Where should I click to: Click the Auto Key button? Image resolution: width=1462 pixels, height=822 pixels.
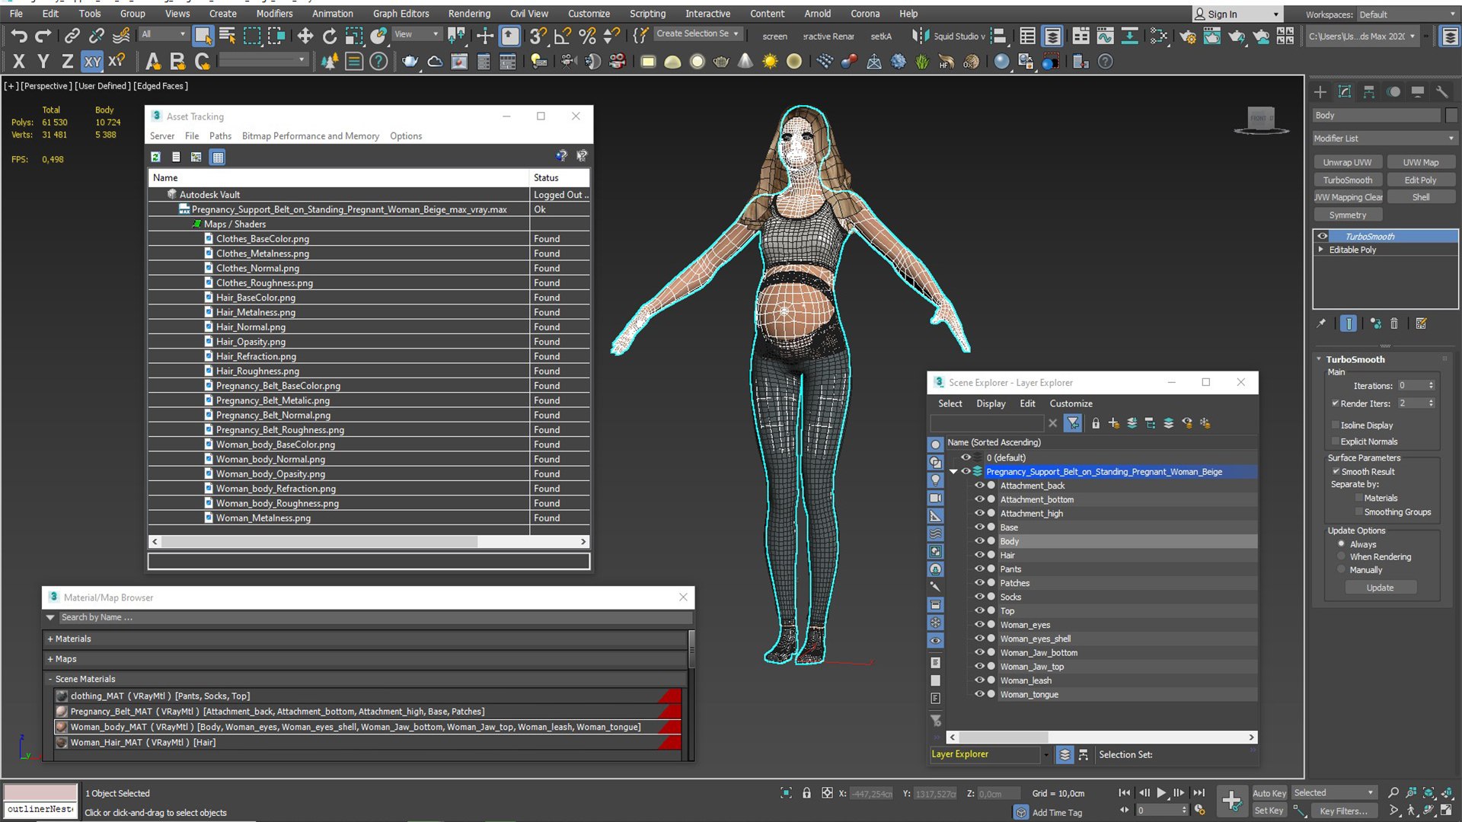click(x=1269, y=793)
